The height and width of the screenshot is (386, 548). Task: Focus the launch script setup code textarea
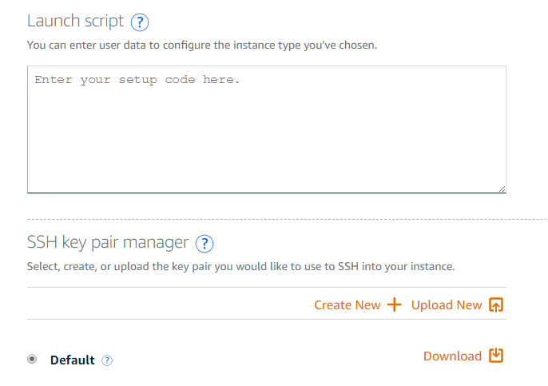coord(267,129)
